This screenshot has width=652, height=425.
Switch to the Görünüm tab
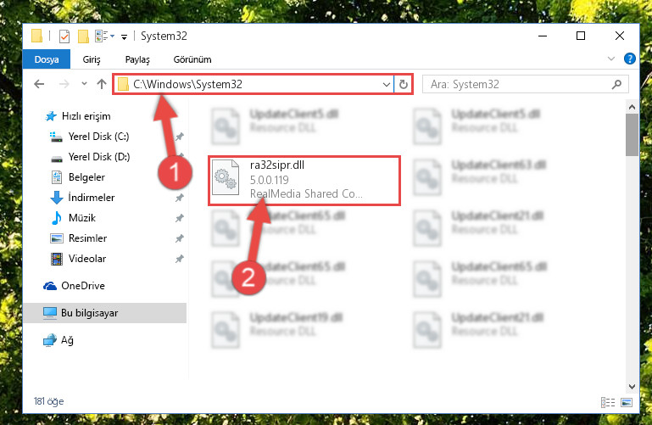coord(192,59)
